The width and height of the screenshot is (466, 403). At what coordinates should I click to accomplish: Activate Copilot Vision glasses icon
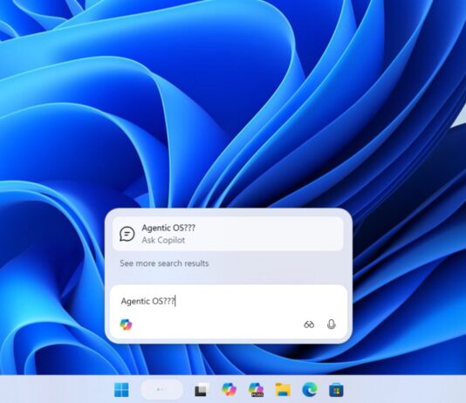pyautogui.click(x=309, y=324)
